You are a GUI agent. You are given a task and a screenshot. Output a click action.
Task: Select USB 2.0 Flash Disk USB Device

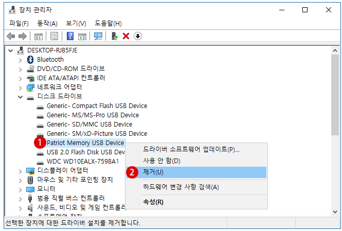tap(86, 152)
